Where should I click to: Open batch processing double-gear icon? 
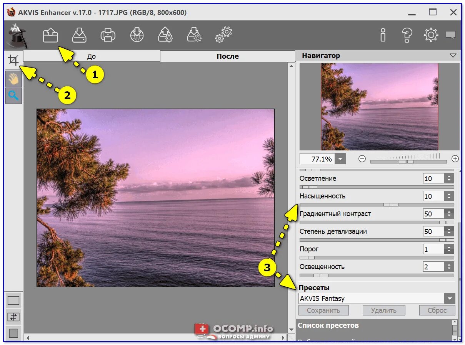tap(224, 35)
